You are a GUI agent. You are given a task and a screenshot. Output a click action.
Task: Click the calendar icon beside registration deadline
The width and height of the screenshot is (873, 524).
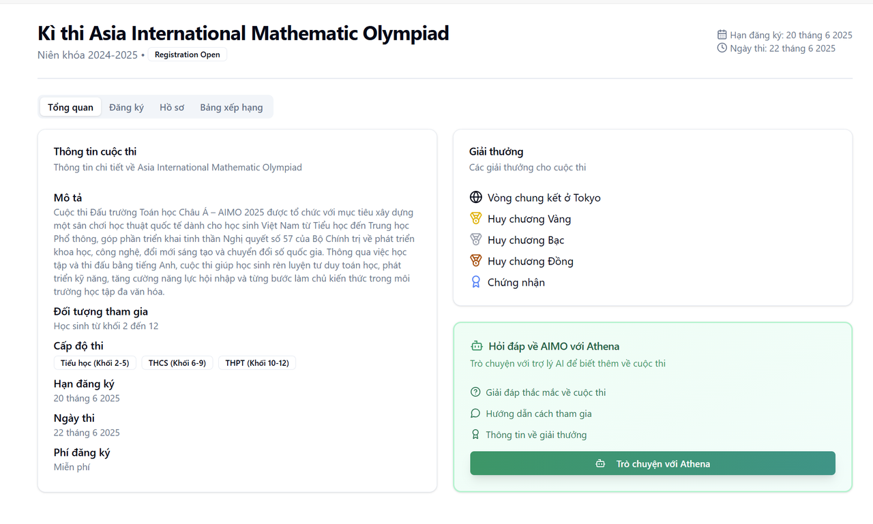point(722,35)
